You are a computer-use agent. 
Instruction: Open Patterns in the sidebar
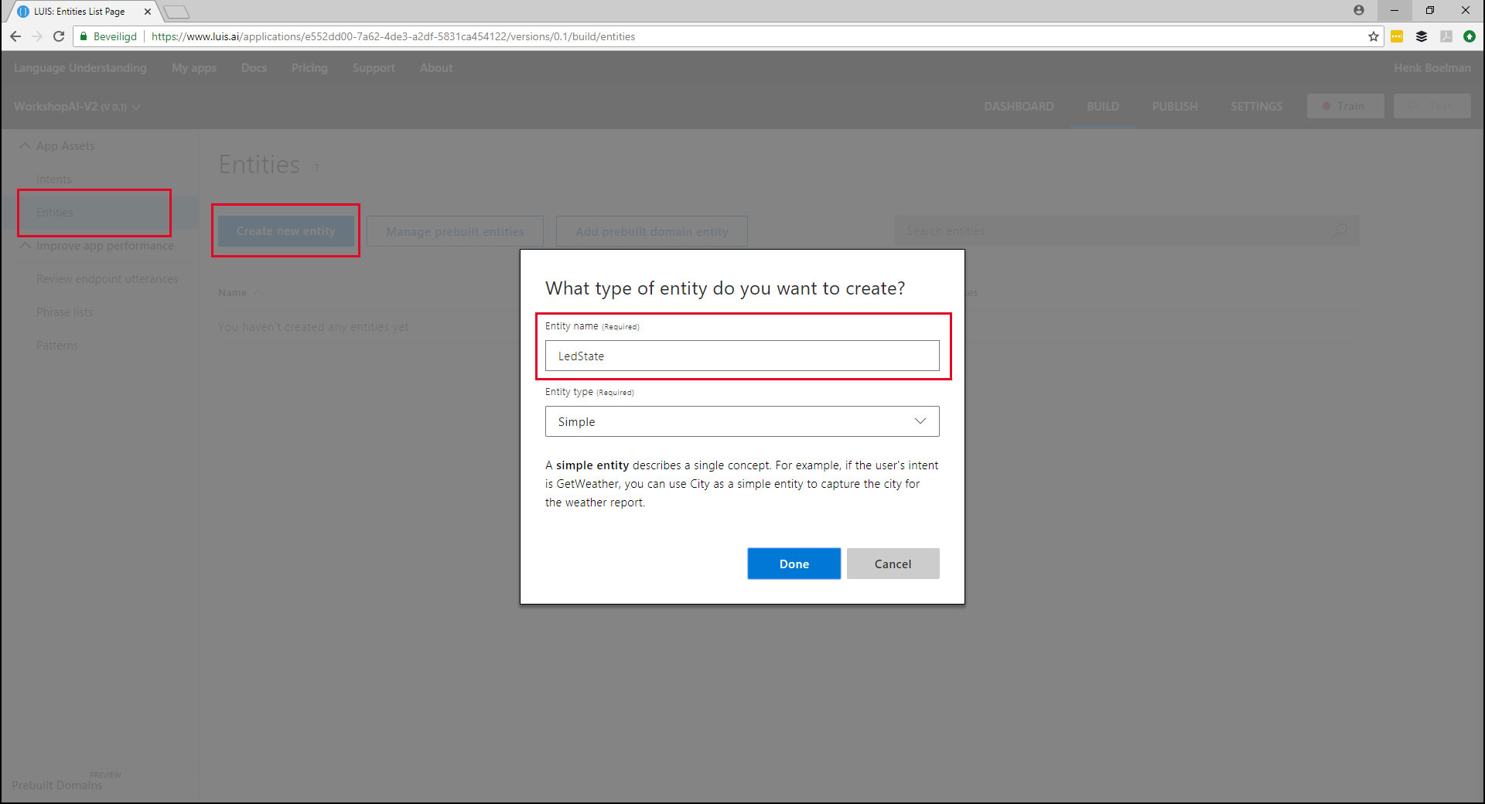pyautogui.click(x=57, y=346)
